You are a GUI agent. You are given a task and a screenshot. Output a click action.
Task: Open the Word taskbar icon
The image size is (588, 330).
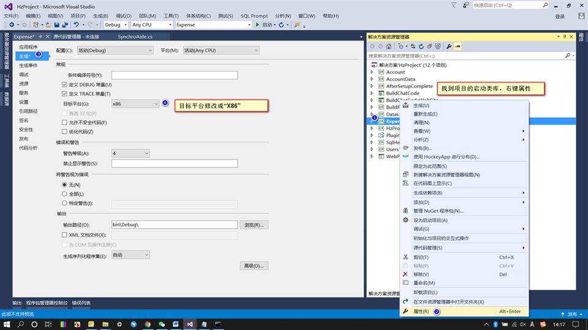176,324
